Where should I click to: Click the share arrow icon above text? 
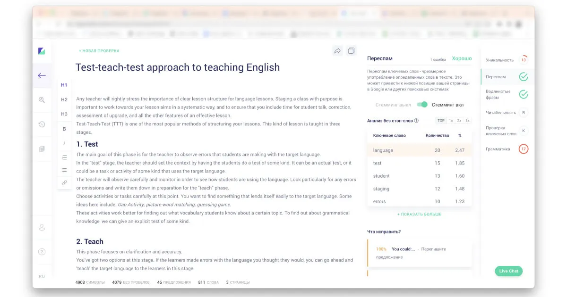(x=337, y=51)
